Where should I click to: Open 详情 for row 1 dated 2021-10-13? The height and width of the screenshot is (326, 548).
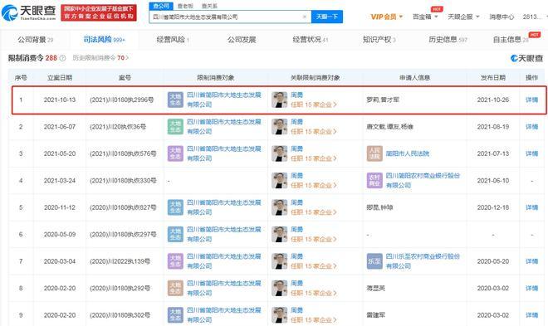click(531, 100)
